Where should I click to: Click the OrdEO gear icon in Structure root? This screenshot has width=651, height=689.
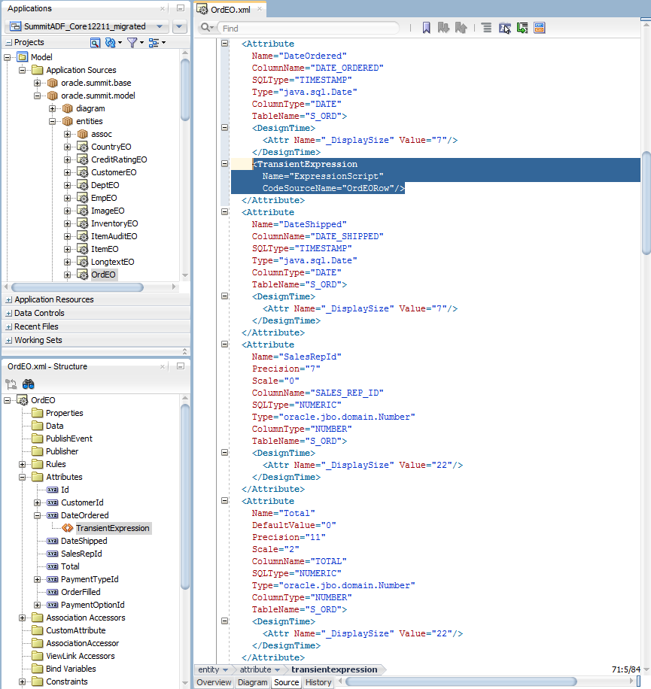22,400
